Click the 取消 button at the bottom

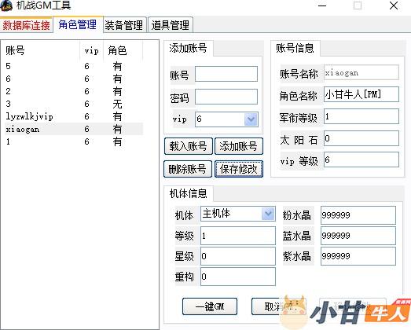coord(278,306)
